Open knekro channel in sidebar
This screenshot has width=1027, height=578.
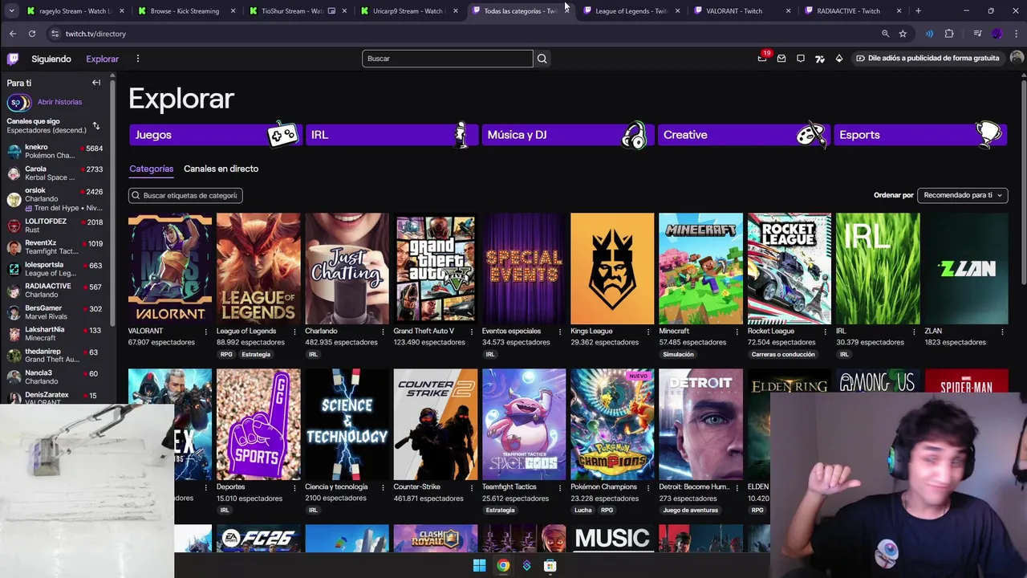(x=55, y=151)
